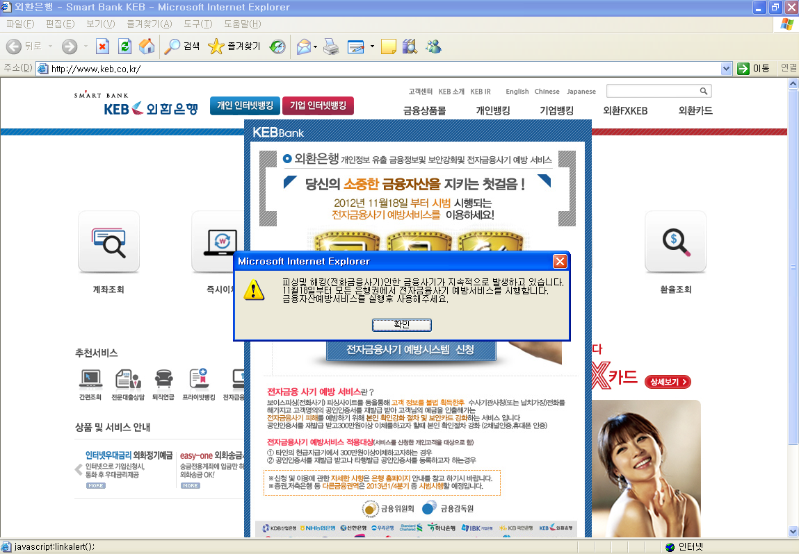The height and width of the screenshot is (554, 799).
Task: Open the 계좌조회 account inquiry icon
Action: [108, 242]
